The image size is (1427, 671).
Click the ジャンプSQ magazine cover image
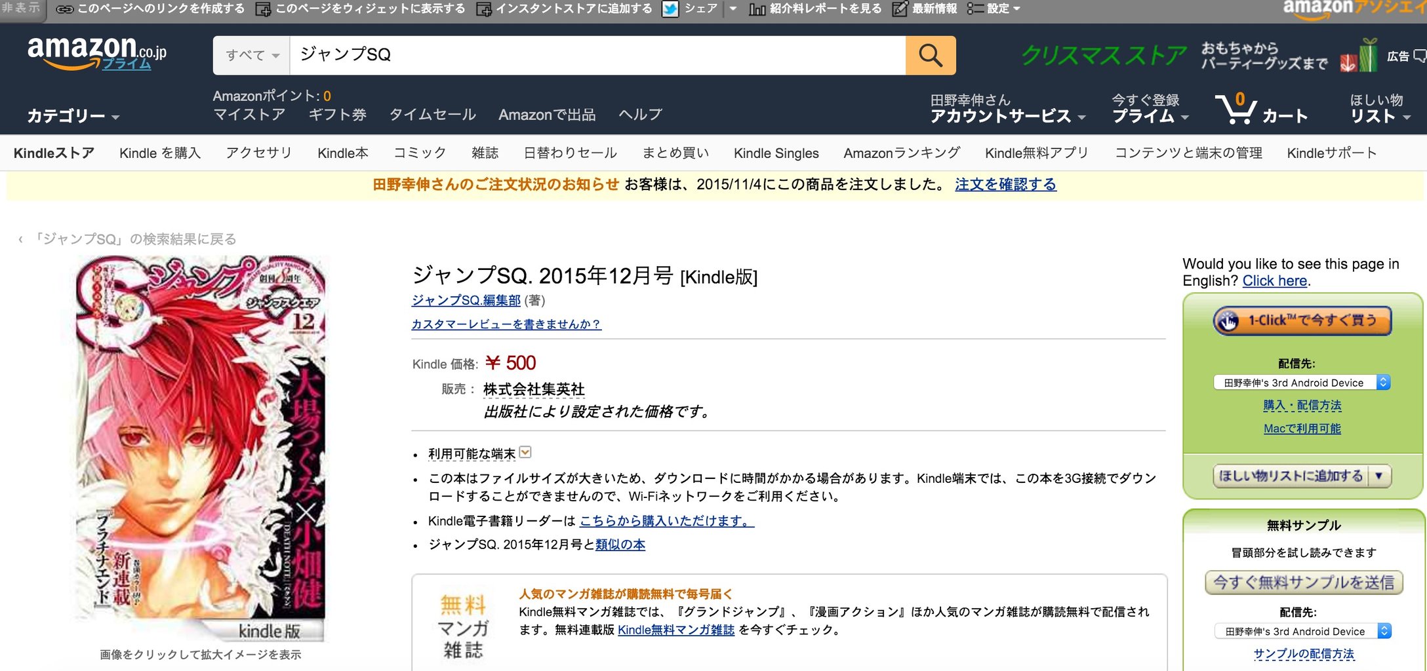coord(201,448)
